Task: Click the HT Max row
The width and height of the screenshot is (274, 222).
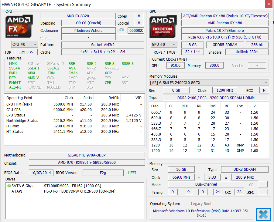Action: point(74,126)
